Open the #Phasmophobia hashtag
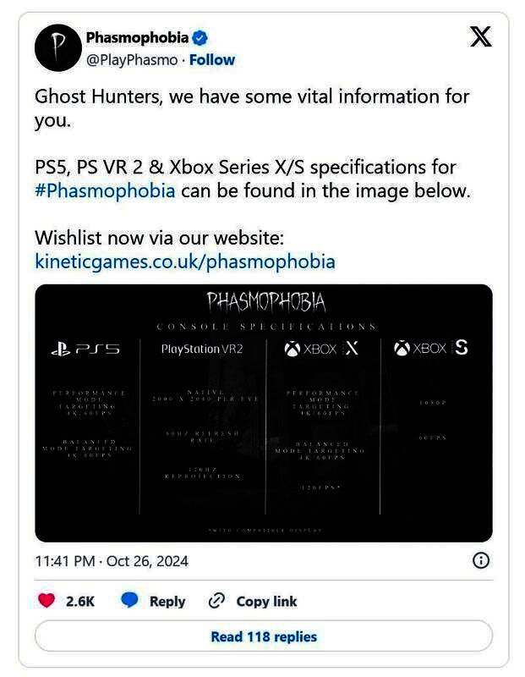The height and width of the screenshot is (677, 525). [x=105, y=190]
